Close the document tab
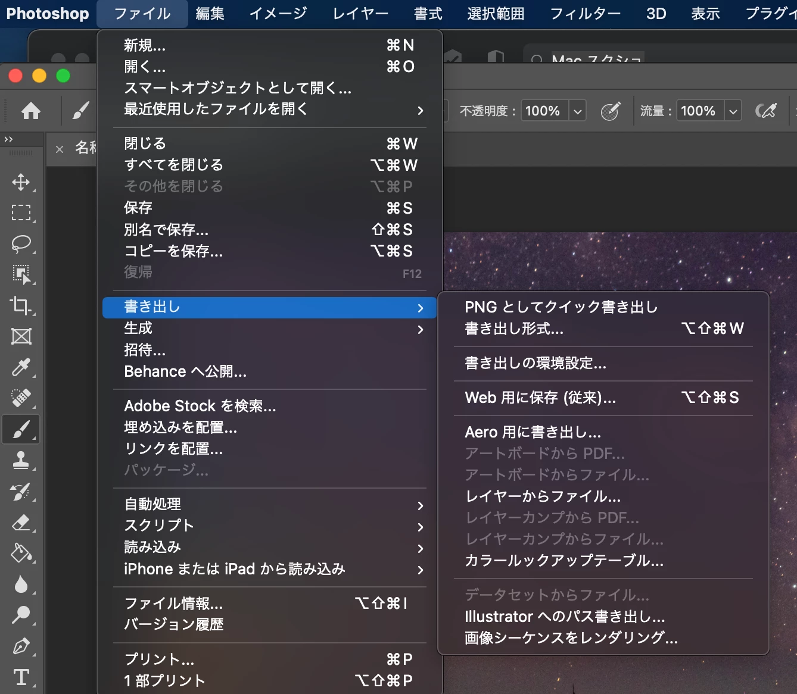 coord(60,149)
